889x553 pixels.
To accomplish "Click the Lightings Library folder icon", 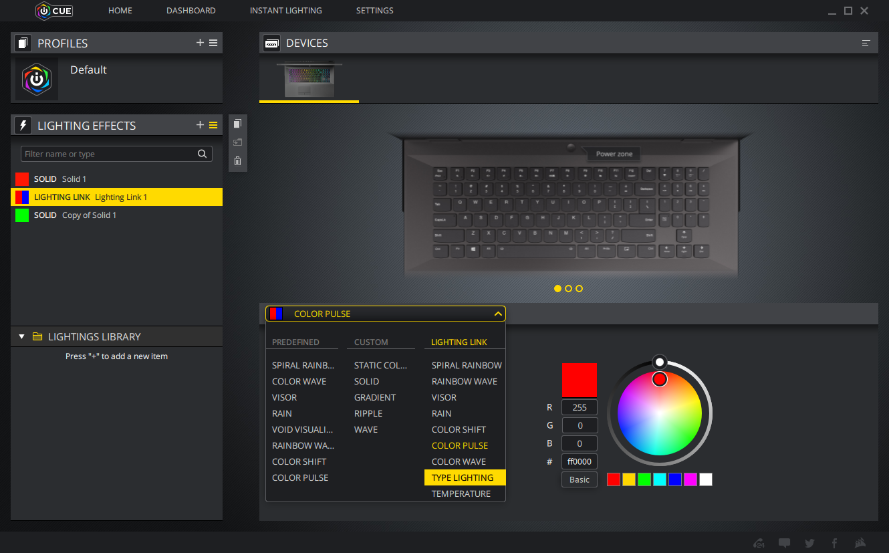I will point(37,336).
